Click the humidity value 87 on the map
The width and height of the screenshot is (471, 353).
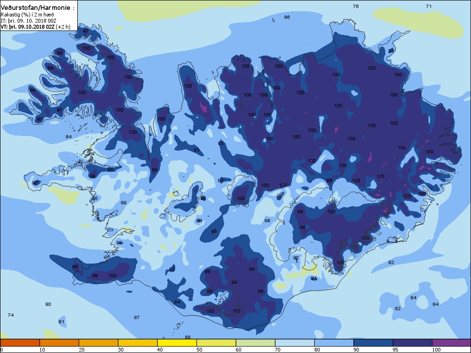coord(137,317)
